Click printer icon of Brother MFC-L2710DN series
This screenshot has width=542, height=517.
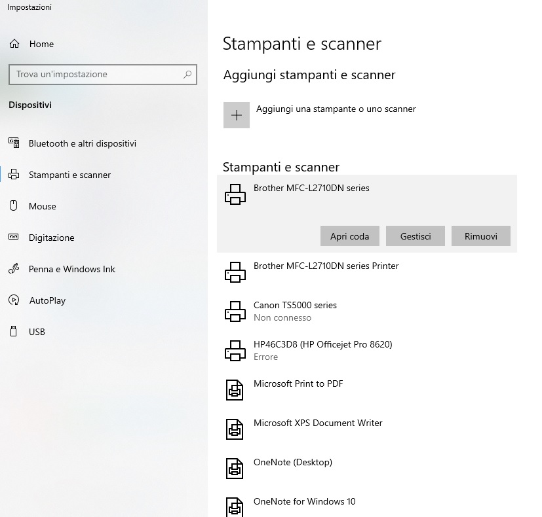[x=235, y=194]
